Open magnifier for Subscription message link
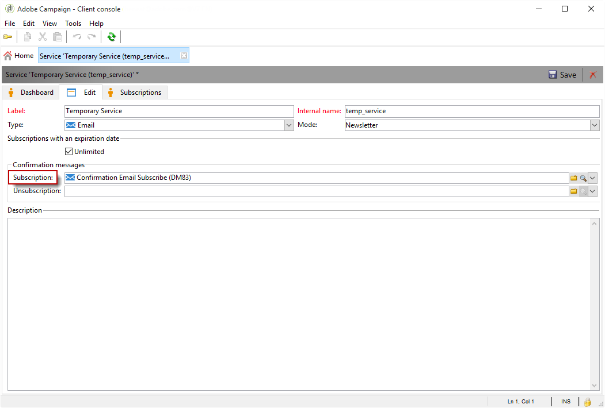The width and height of the screenshot is (605, 408). 583,178
